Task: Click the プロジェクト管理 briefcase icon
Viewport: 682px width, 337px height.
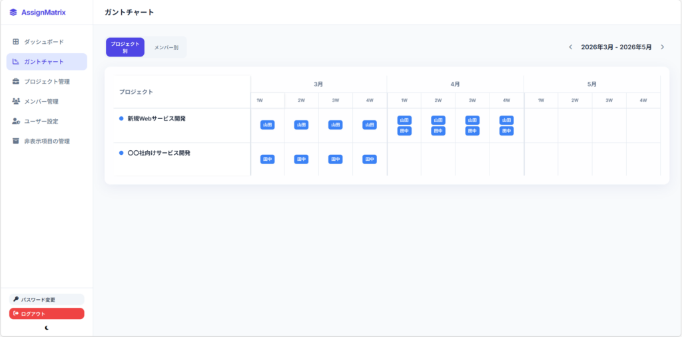Action: click(x=16, y=82)
